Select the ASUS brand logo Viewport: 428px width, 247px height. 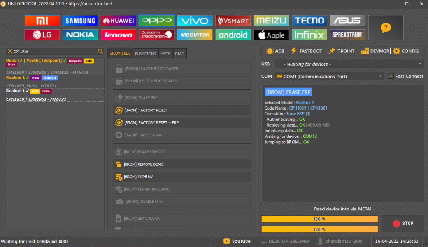coord(347,21)
